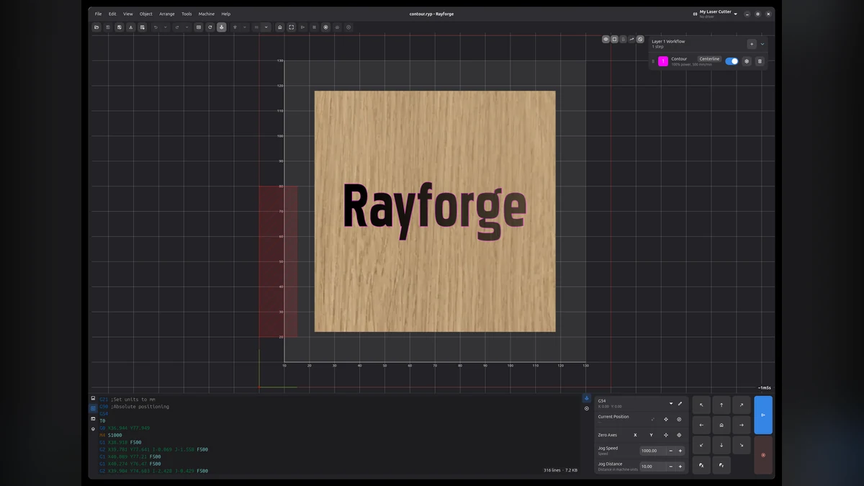
Task: Click the X-axis home button in jog pad
Action: (x=701, y=465)
